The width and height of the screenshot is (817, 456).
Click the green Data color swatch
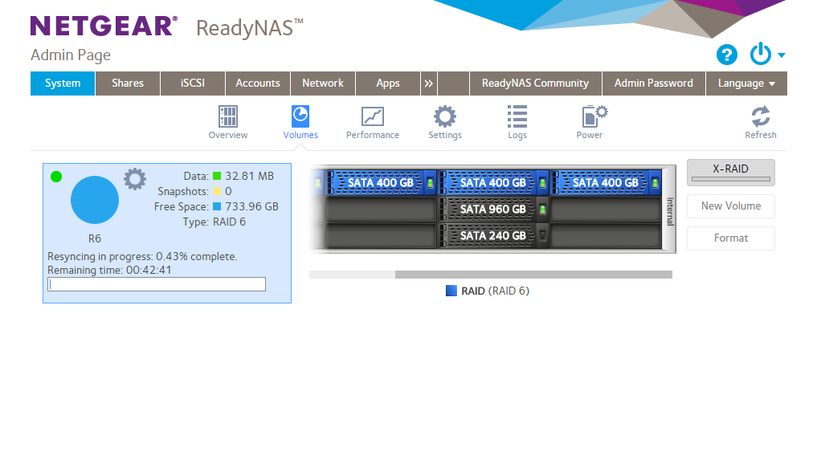(217, 176)
